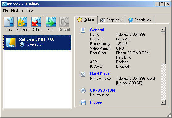Click the details scrollbar down arrow
This screenshot has height=118, width=172.
point(163,102)
